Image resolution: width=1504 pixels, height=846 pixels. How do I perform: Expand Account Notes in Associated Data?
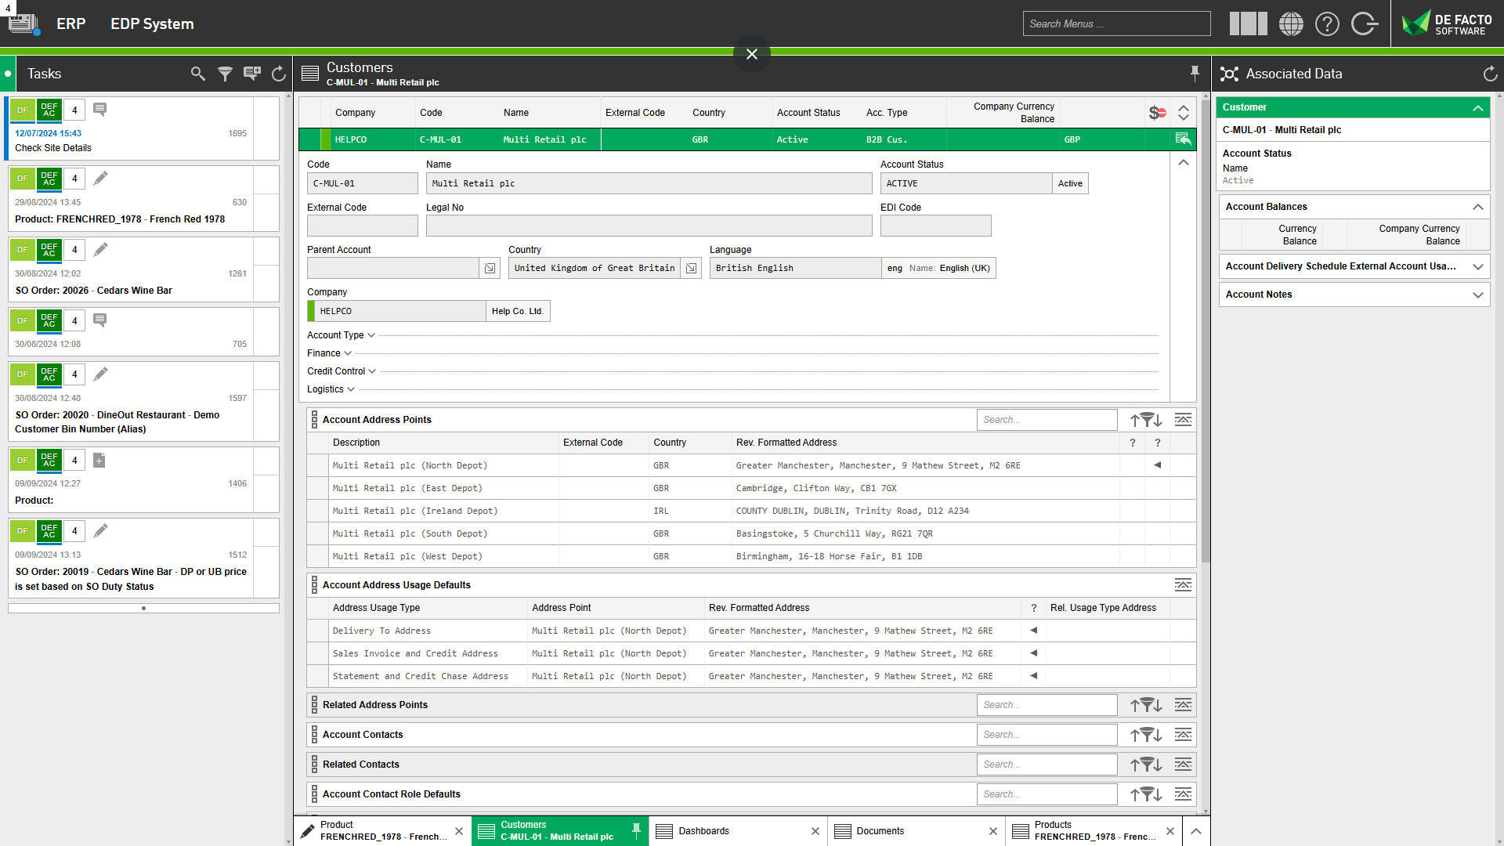pos(1477,295)
